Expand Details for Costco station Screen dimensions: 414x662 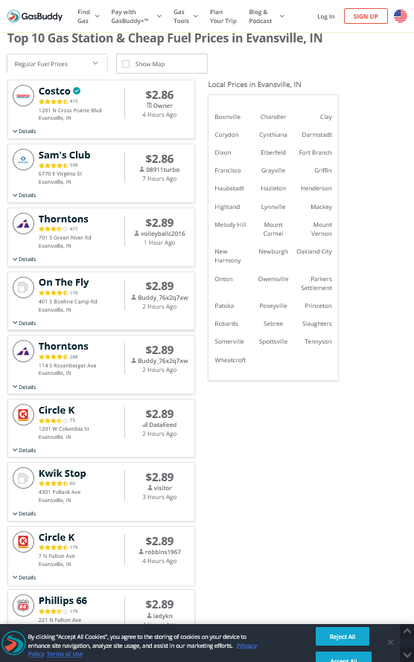tap(25, 132)
